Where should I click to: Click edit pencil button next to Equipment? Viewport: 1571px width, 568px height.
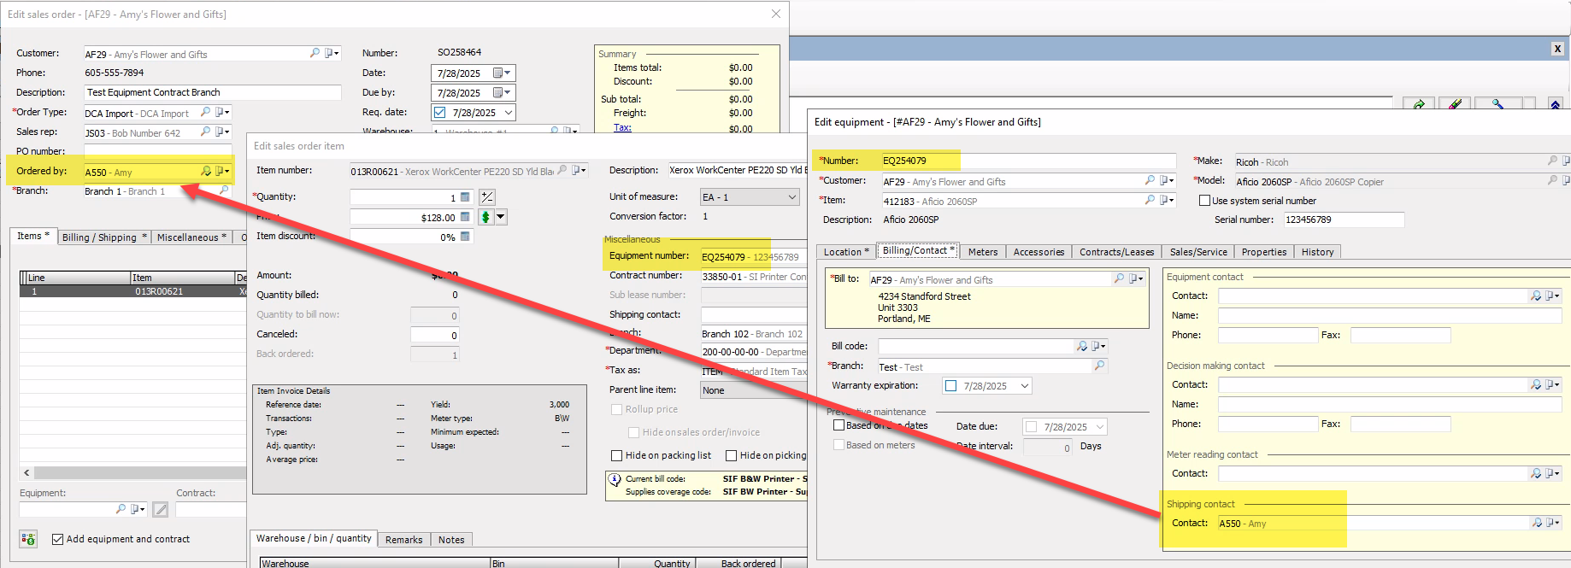[x=161, y=509]
